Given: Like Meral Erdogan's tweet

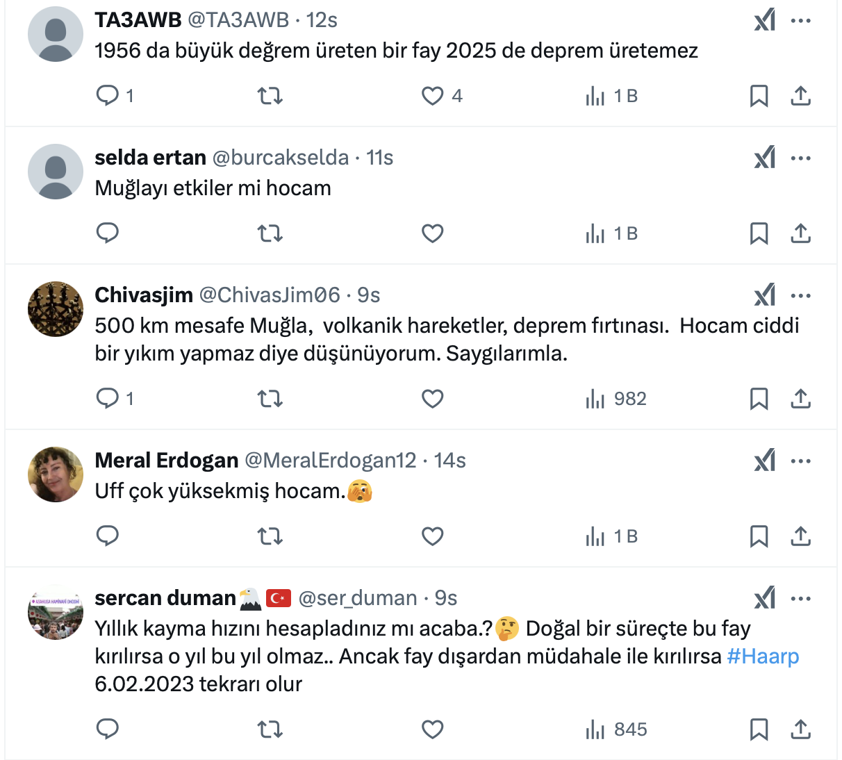Looking at the screenshot, I should click(432, 536).
